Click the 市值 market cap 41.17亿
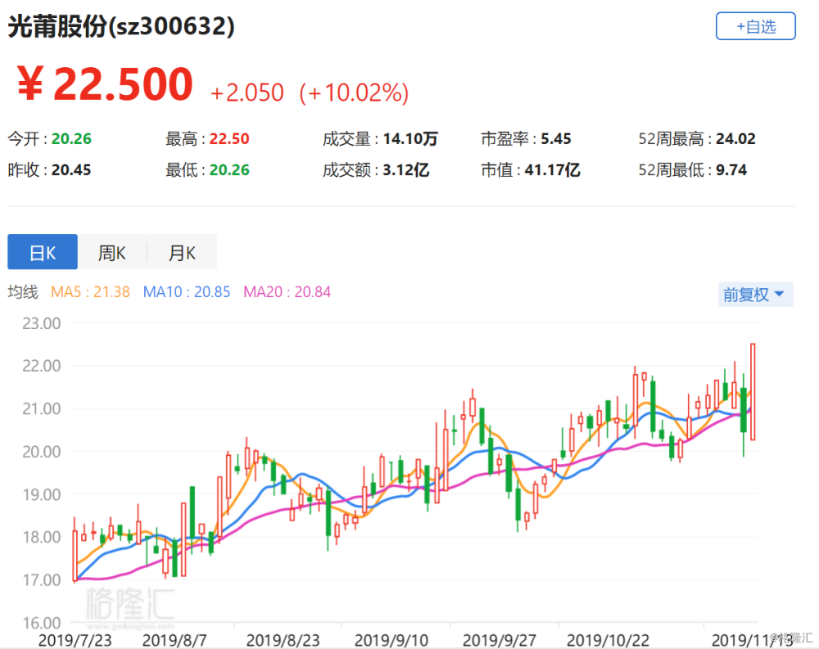 click(x=552, y=170)
